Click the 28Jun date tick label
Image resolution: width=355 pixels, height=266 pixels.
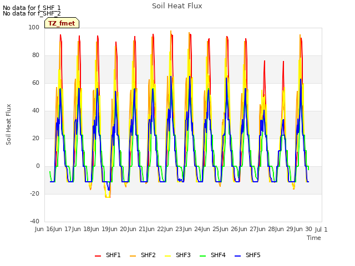pyautogui.click(x=276, y=229)
